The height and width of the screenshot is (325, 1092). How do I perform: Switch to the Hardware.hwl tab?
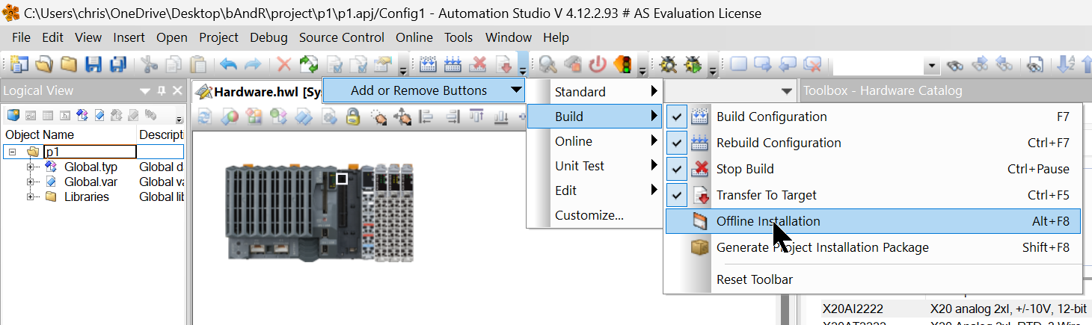tap(258, 92)
